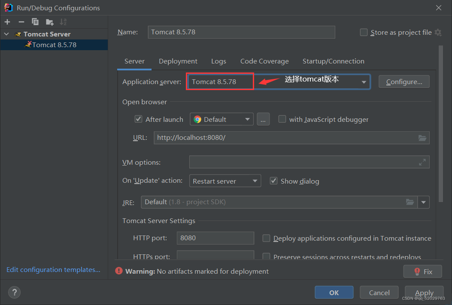The height and width of the screenshot is (305, 452).
Task: Click the gear icon beside Store as project file
Action: (438, 32)
